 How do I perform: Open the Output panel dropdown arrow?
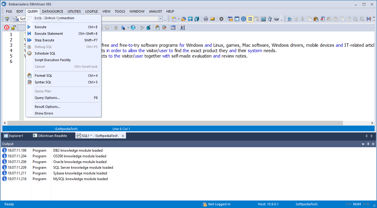point(363,144)
